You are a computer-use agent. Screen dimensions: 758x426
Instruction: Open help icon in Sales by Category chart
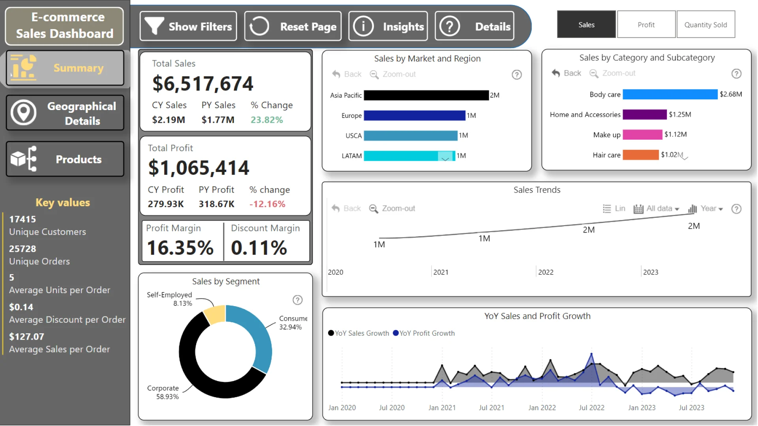pyautogui.click(x=736, y=74)
